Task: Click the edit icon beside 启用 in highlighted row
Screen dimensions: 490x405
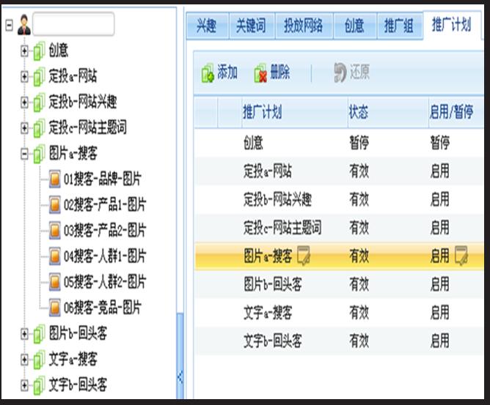Action: click(461, 256)
